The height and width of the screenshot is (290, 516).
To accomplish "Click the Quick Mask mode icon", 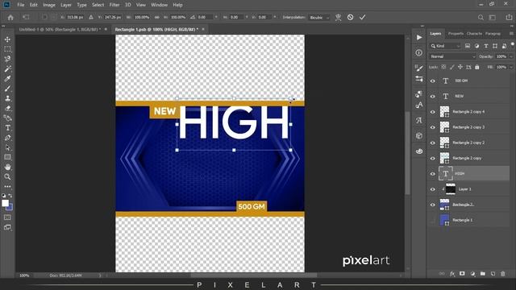I will (x=7, y=217).
